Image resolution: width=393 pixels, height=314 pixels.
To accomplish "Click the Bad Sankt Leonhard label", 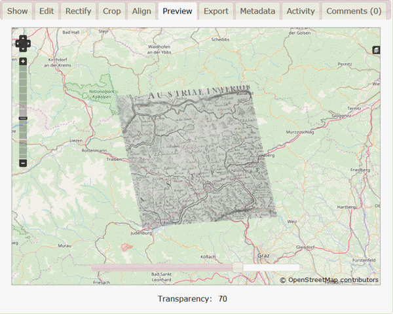I will point(161,277).
